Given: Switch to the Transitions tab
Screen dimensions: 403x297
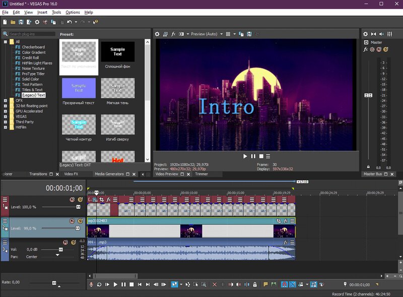Looking at the screenshot, I should point(38,175).
